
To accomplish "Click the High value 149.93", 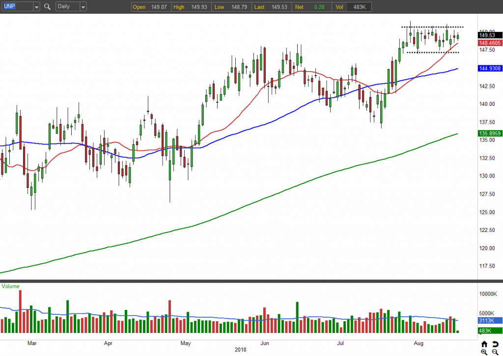I will (199, 7).
